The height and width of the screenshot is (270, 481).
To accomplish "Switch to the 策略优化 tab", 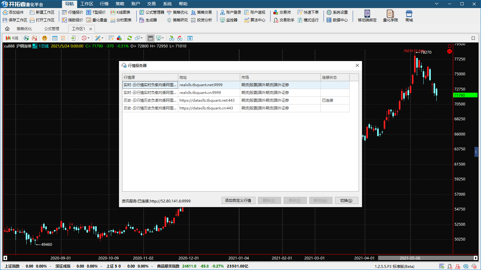I will 24,29.
